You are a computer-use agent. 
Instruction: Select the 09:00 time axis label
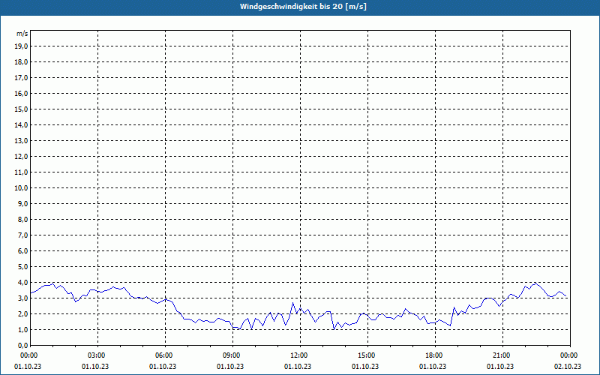[231, 355]
